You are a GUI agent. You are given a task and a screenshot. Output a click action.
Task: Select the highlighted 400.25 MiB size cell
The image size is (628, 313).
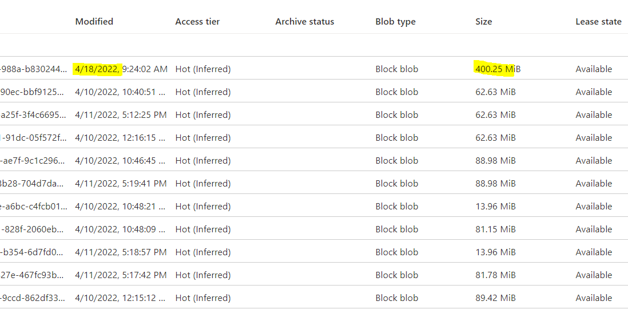coord(498,69)
